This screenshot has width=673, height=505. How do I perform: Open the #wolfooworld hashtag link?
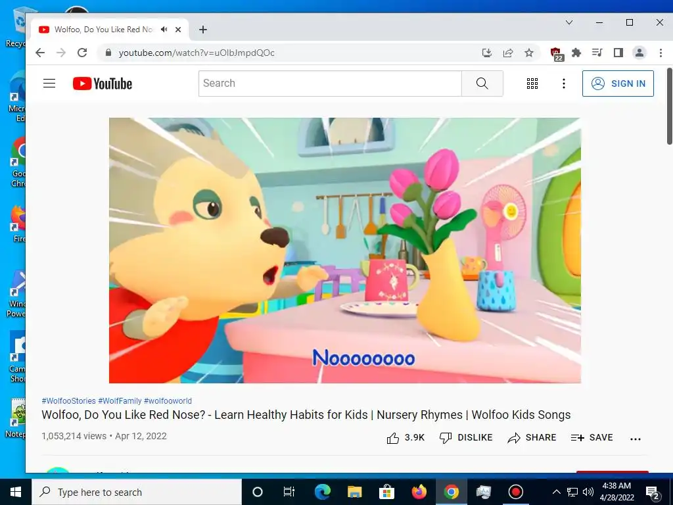168,400
